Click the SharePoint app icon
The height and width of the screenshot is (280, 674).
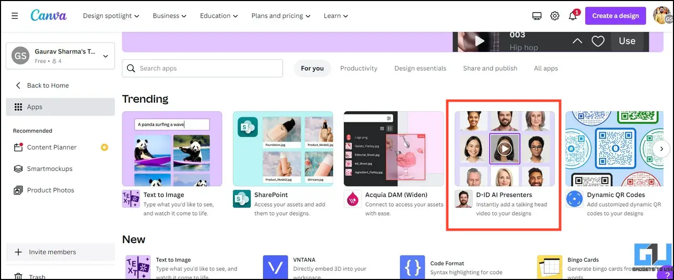pos(241,199)
